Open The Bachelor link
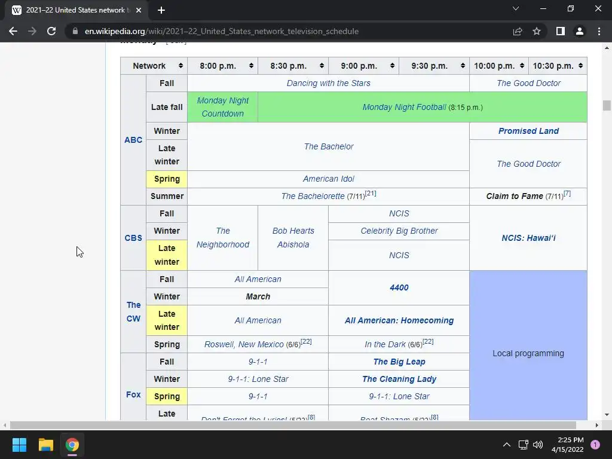612x459 pixels. (329, 146)
